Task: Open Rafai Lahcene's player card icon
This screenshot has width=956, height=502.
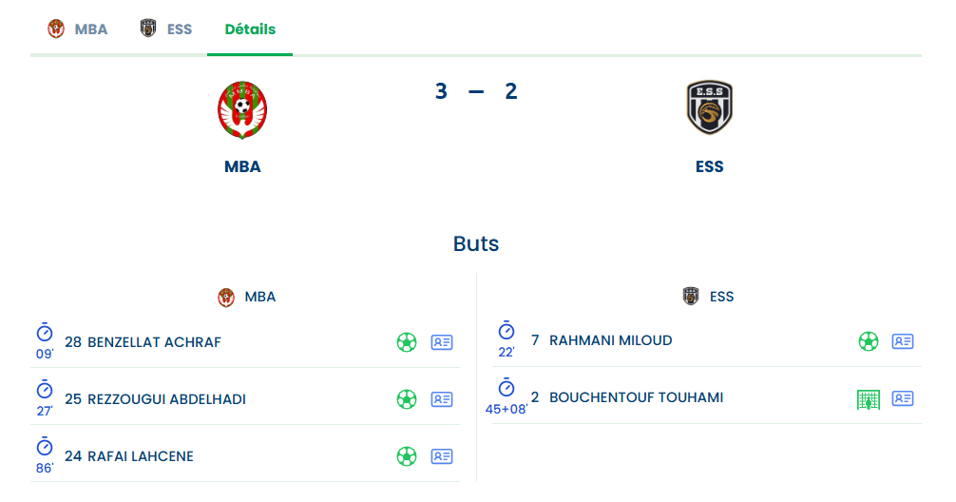Action: coord(442,456)
